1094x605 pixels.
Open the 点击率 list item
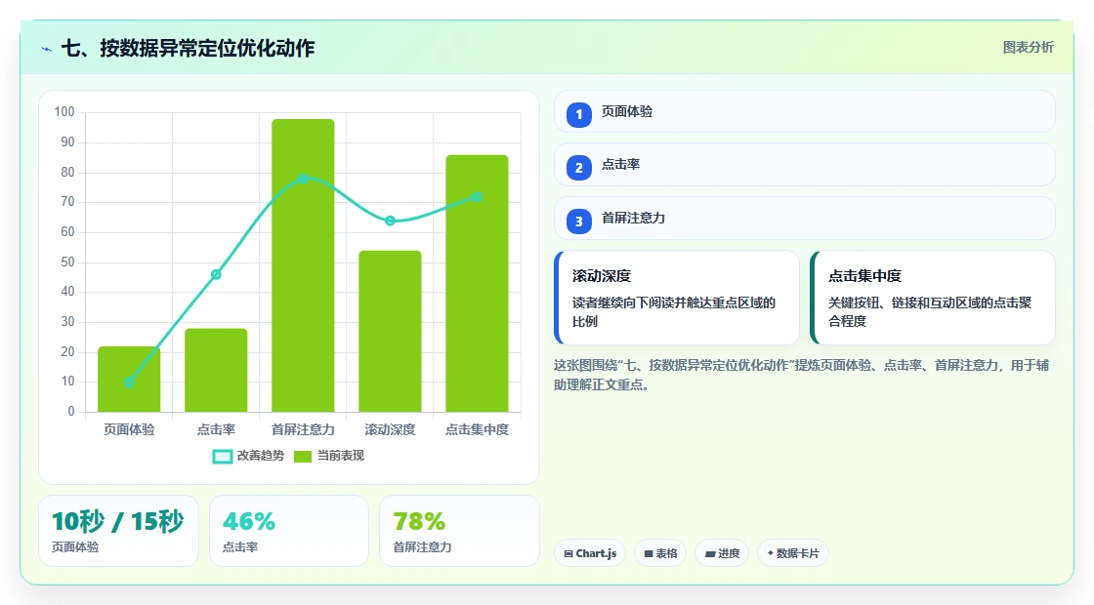[x=805, y=165]
